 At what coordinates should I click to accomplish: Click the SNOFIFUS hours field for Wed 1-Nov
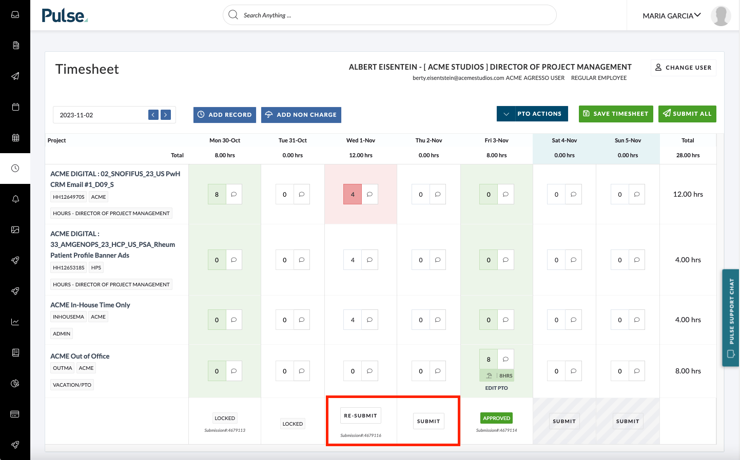(353, 194)
